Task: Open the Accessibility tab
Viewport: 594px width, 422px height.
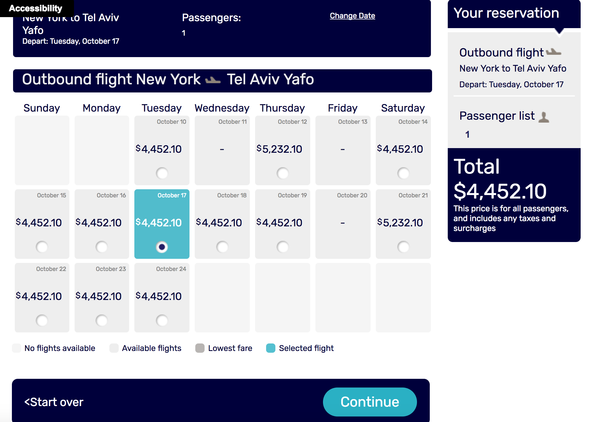Action: click(35, 8)
